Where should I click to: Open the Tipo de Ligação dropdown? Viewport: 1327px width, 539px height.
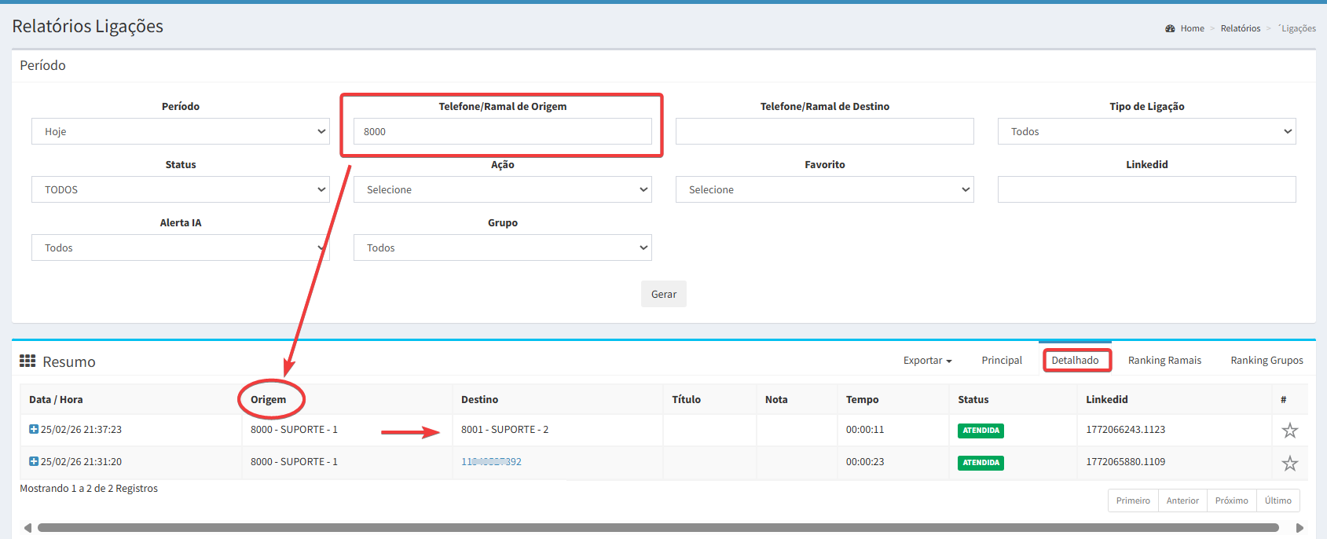tap(1146, 131)
